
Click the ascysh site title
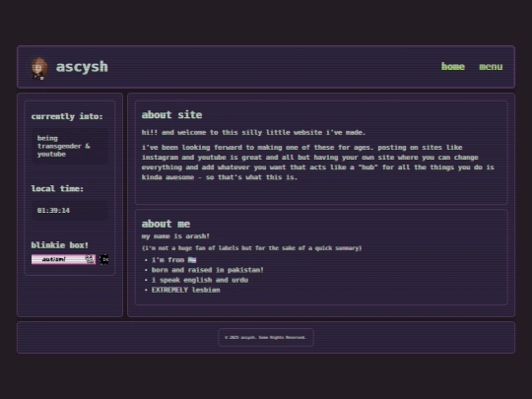click(x=82, y=67)
